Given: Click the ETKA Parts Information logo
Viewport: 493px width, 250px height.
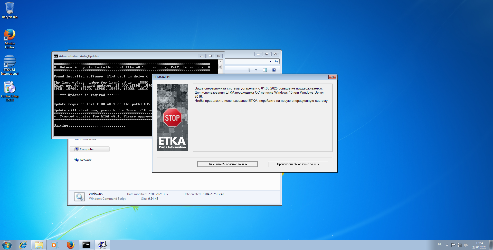Looking at the screenshot, I should coord(172,142).
